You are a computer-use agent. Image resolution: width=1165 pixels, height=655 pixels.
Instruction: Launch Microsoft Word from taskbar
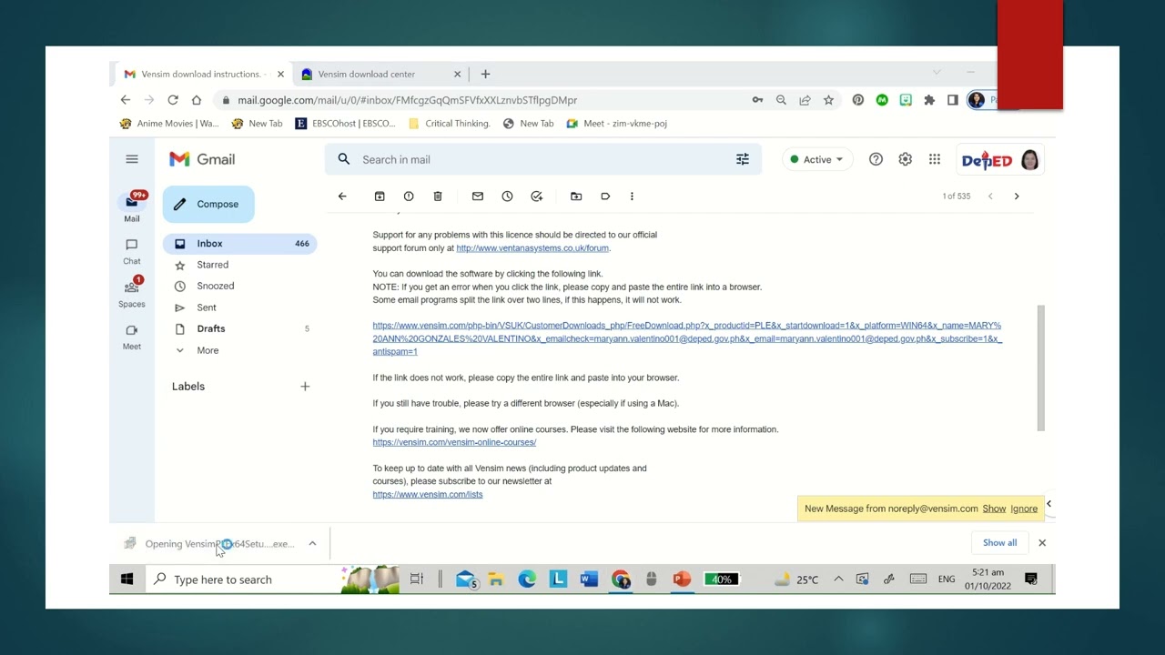point(589,579)
